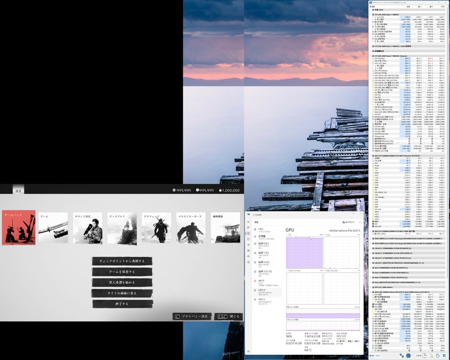Click HWiNFO shrink-columns arrows icon
Screen dimensions: 450x360
378,356
